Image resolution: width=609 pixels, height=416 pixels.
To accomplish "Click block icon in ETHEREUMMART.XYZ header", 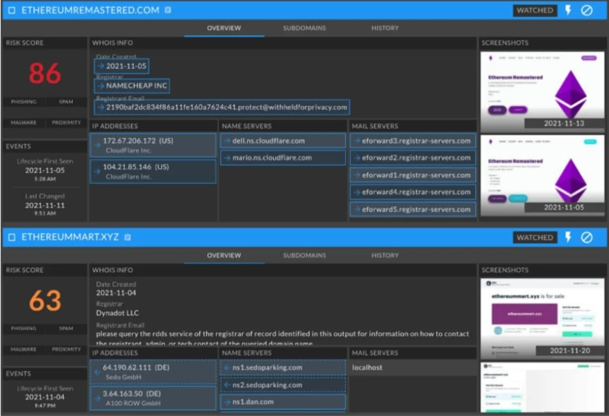I will pos(587,237).
